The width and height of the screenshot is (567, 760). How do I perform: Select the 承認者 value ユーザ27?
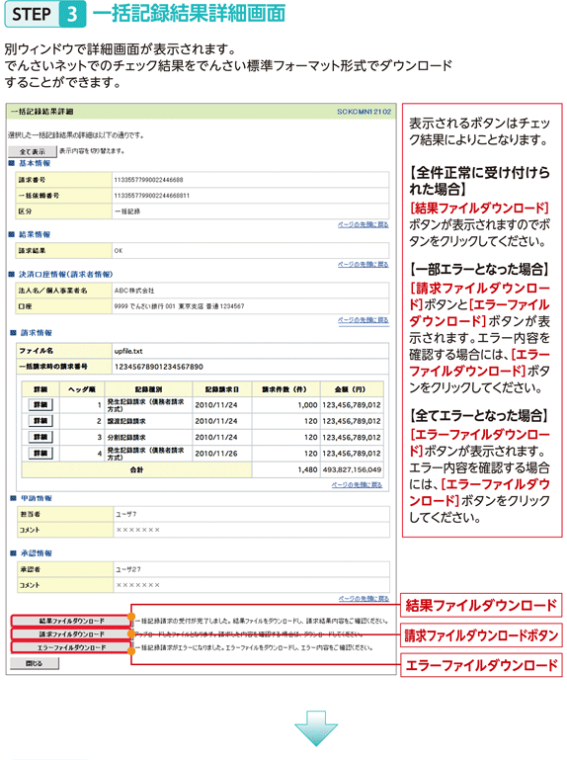tap(128, 569)
